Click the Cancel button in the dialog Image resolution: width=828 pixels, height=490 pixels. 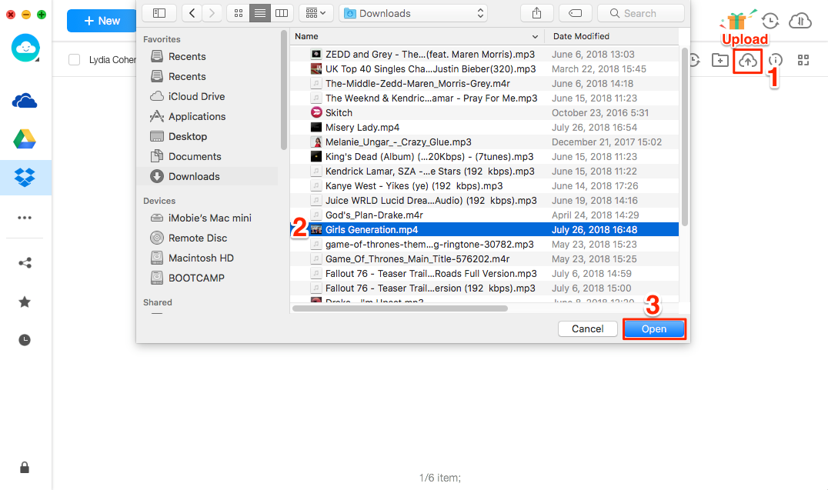point(587,328)
